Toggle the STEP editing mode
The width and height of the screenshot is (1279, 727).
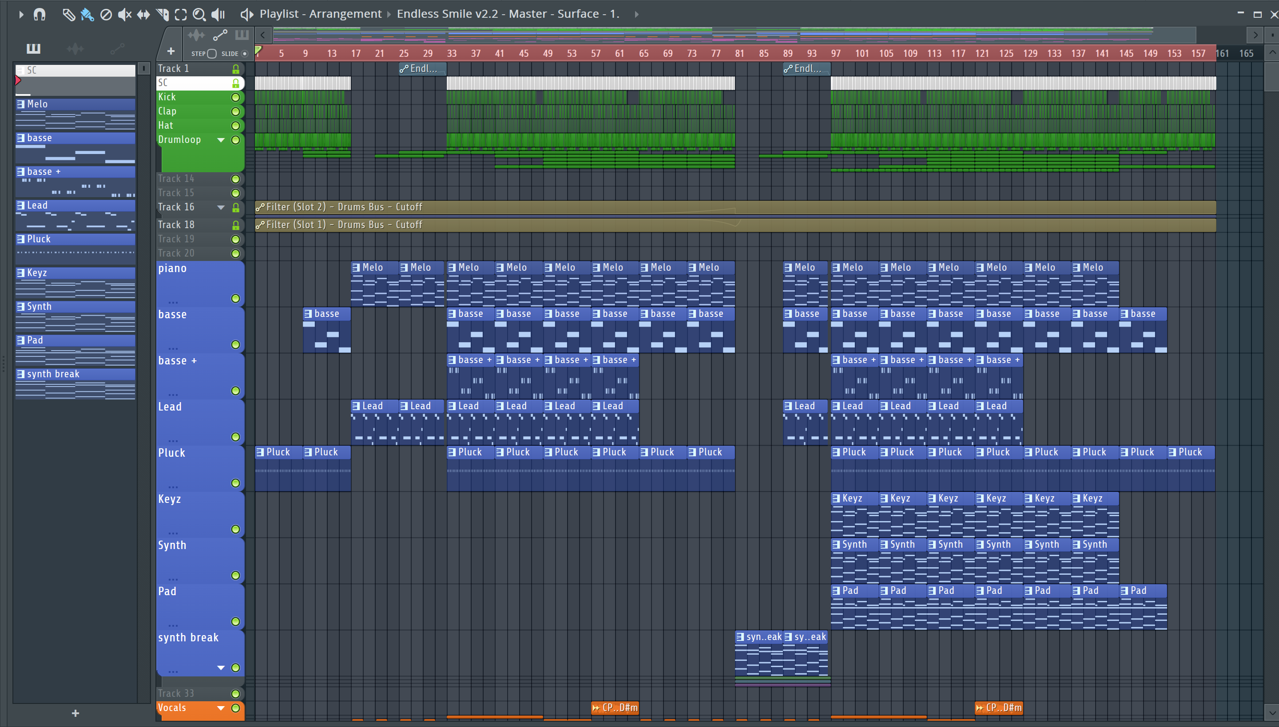[212, 54]
